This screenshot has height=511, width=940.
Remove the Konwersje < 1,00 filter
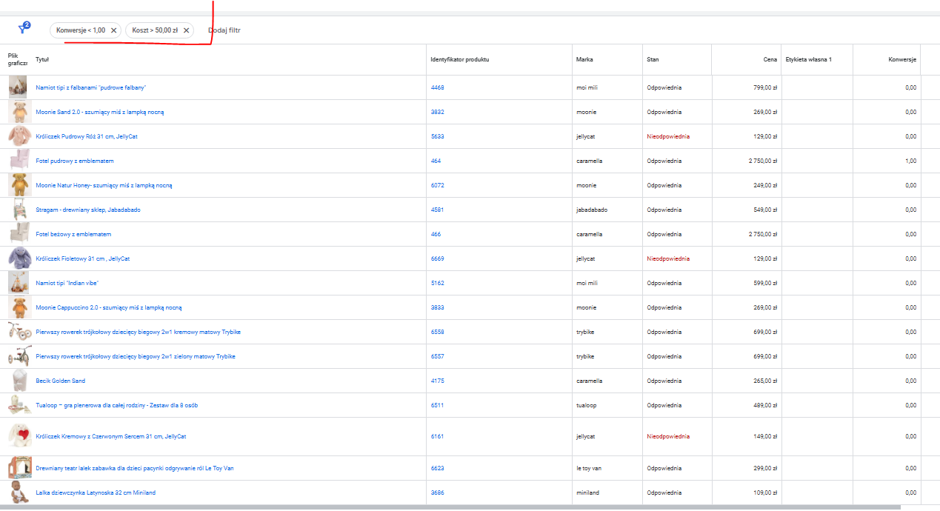113,30
